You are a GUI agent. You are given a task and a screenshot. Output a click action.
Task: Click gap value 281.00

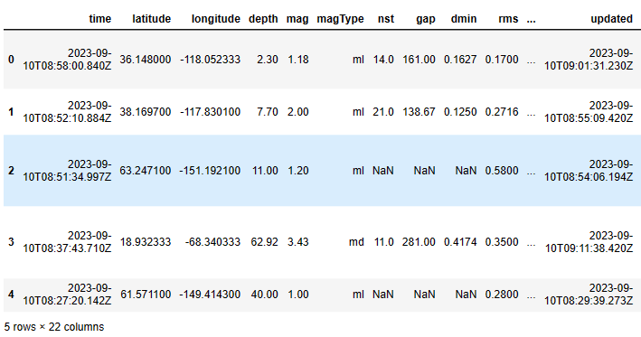[x=419, y=242]
